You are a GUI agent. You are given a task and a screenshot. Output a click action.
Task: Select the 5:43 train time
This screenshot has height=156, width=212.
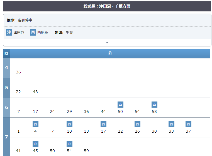point(35,92)
